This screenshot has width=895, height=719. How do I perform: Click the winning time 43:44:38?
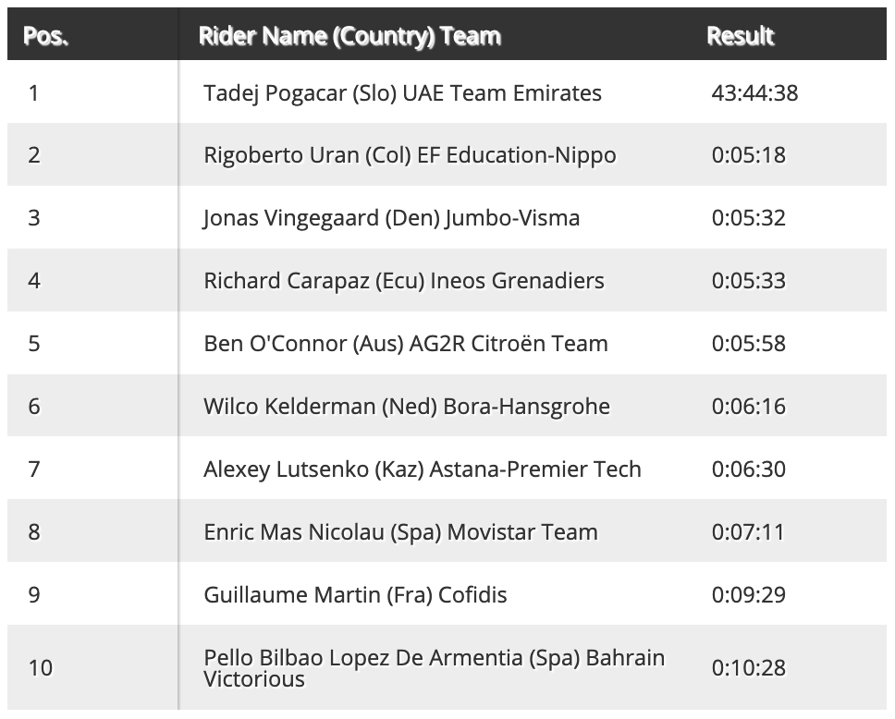tap(754, 93)
